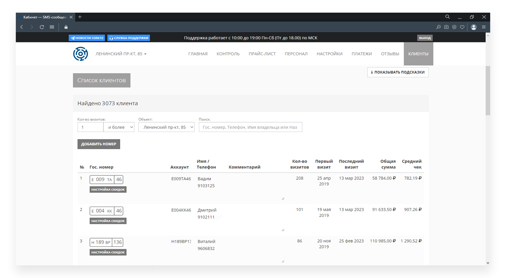Screen dimensions: 506x278
Task: Open the 'Ленинский пр-кт, 85' object dropdown
Action: (x=166, y=127)
